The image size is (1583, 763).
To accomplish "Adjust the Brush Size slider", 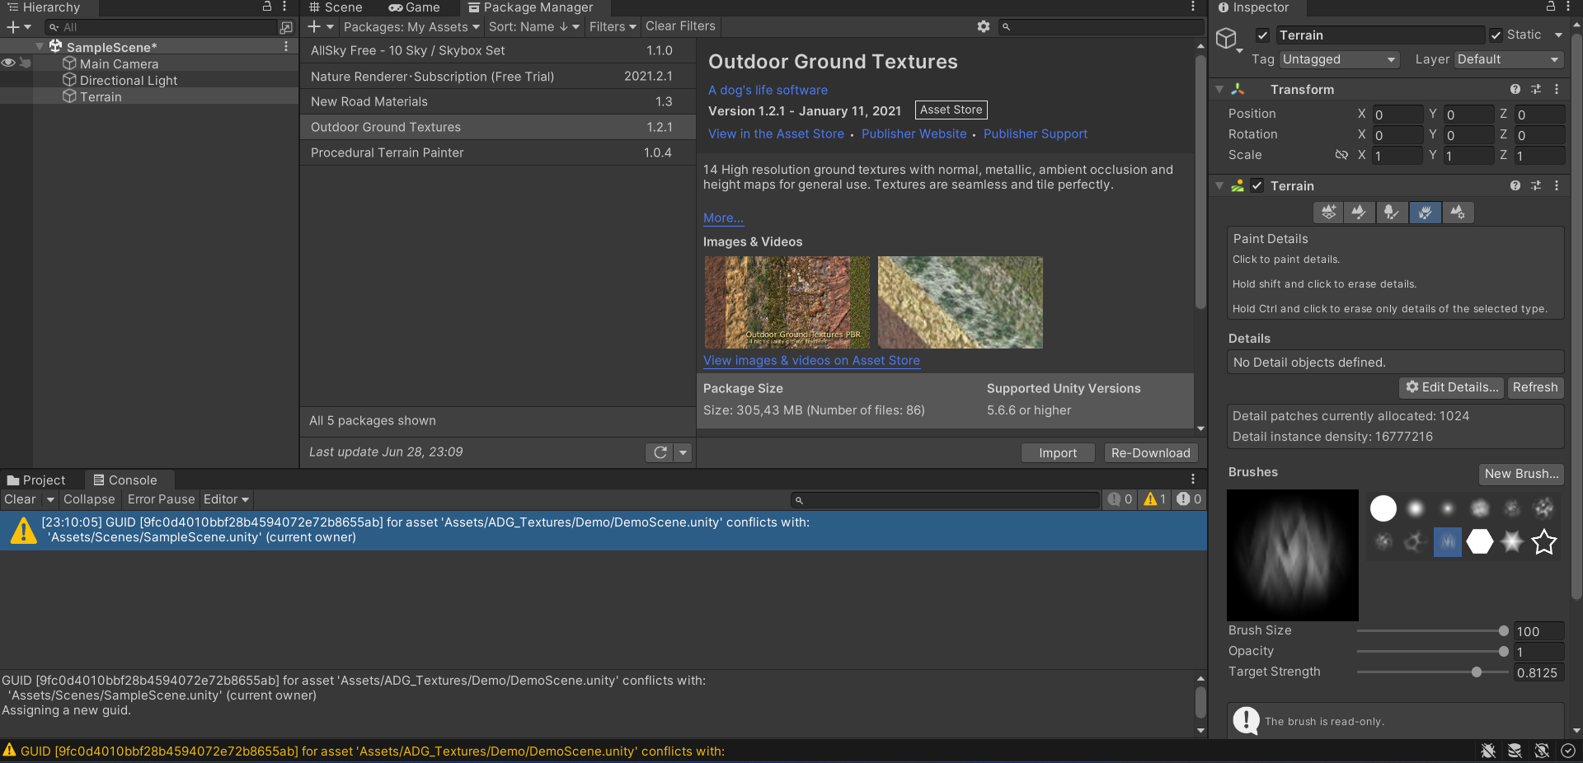I will coord(1432,631).
